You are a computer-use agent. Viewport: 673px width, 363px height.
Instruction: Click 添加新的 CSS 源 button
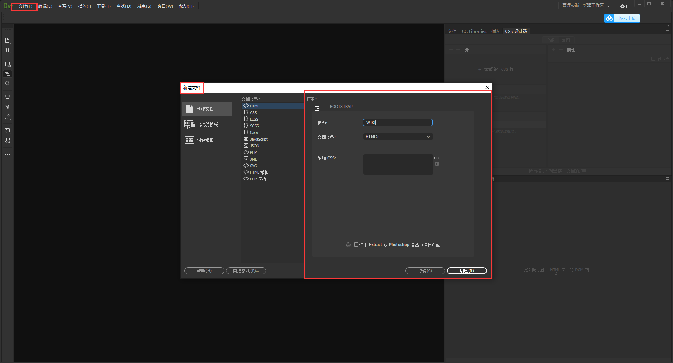tap(496, 69)
